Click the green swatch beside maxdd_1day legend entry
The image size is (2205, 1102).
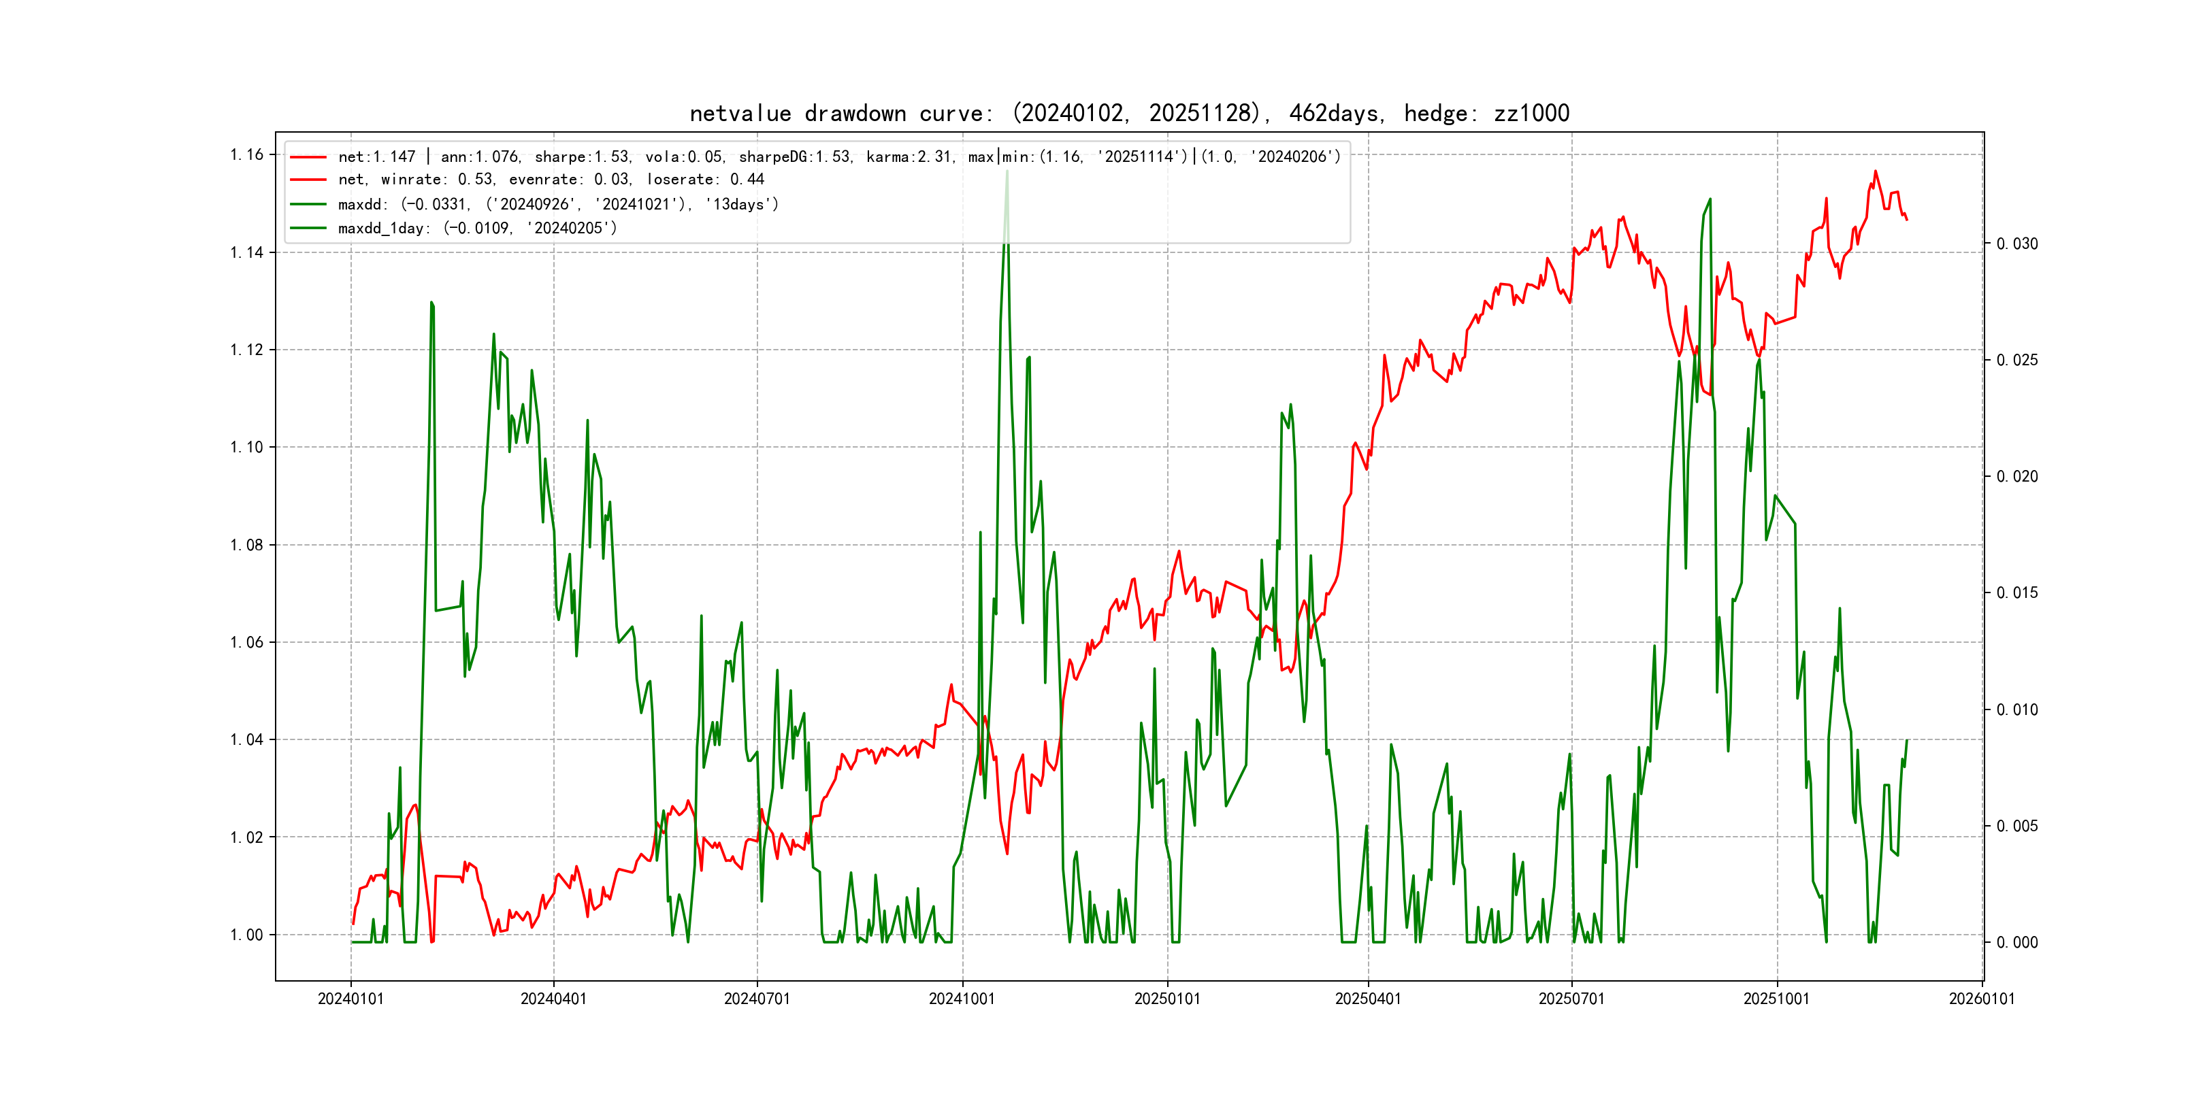(308, 228)
